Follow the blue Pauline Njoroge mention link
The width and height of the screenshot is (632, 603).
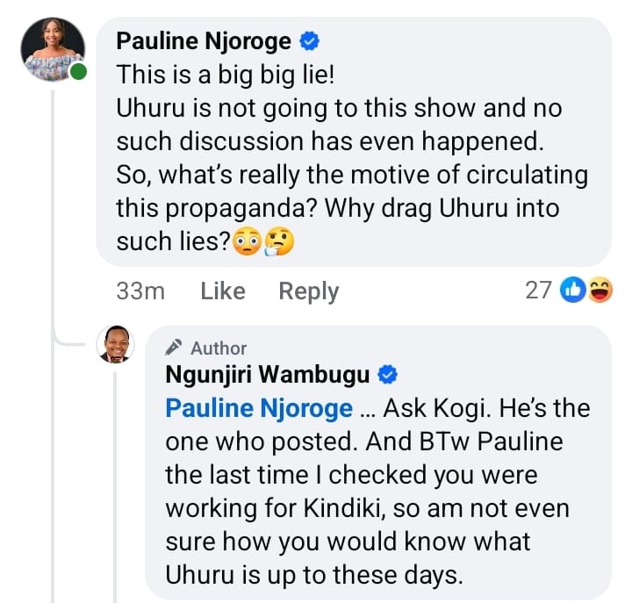coord(259,409)
